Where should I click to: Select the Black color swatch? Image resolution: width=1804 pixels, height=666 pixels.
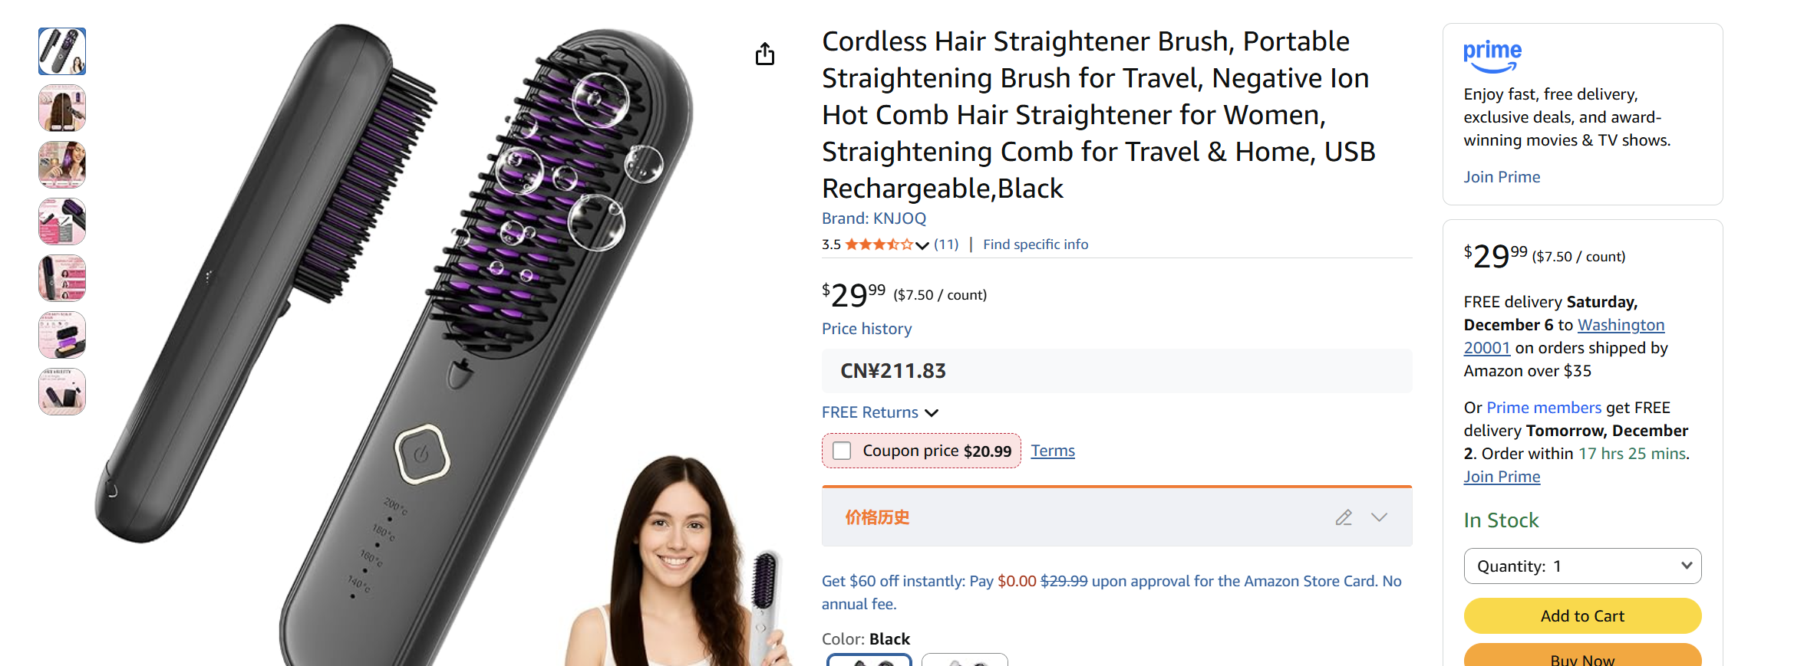(x=868, y=661)
